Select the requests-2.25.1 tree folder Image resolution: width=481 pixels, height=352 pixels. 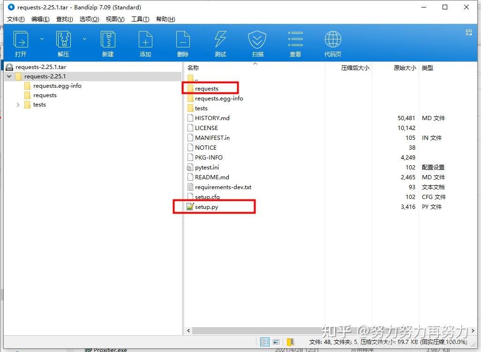pos(45,76)
